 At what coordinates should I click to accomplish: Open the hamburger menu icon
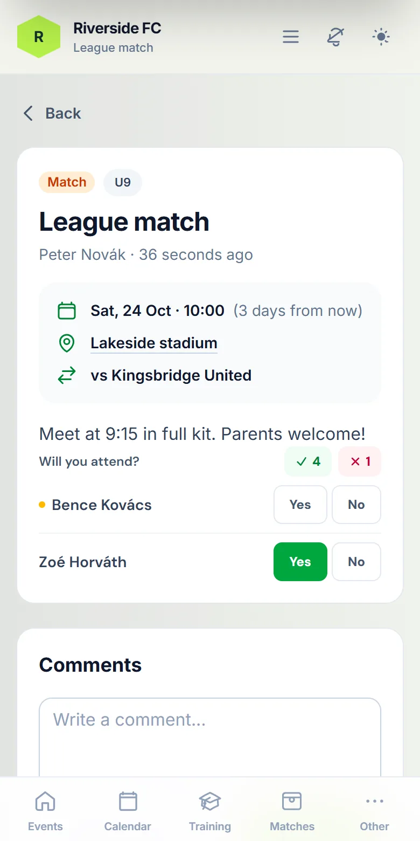coord(291,37)
